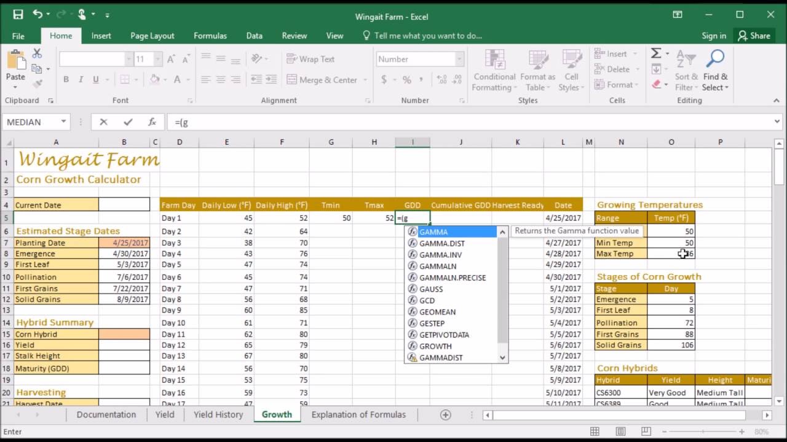787x442 pixels.
Task: Toggle Italic formatting
Action: coord(81,80)
